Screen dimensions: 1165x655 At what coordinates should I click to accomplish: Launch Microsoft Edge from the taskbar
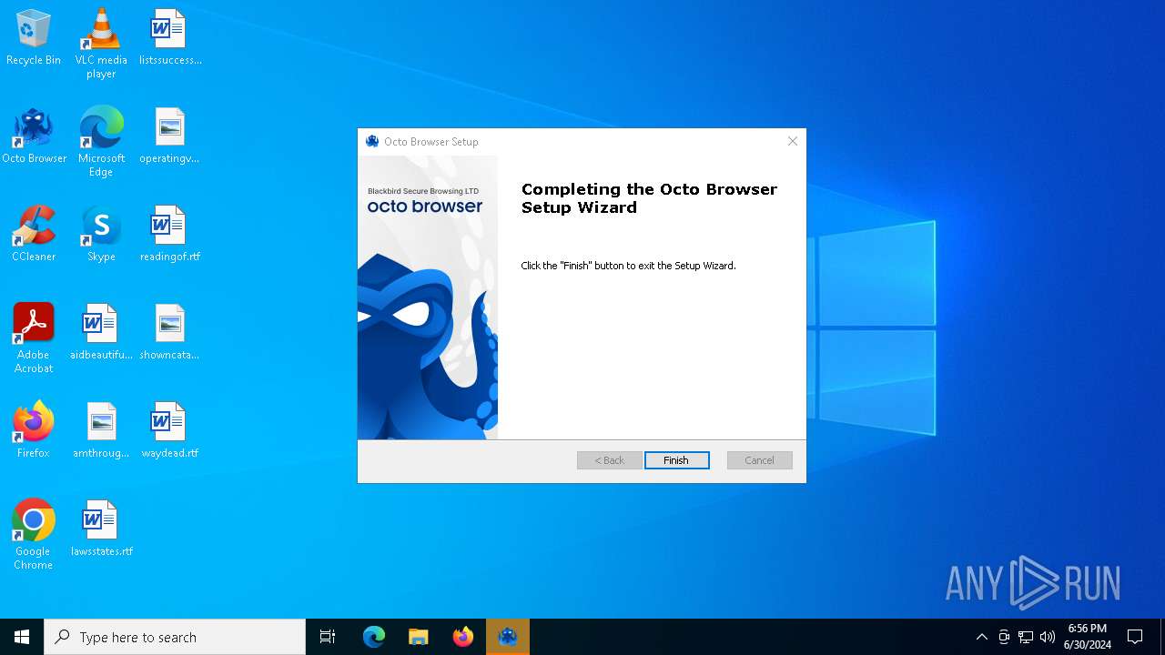click(374, 637)
